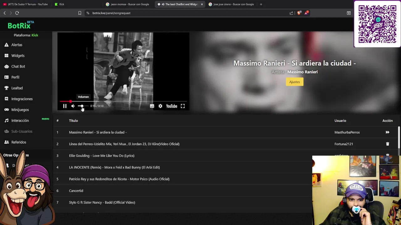Viewport: 401px width, 225px height.
Task: Select Stylo G ft Sister Nancy row
Action: (102, 202)
